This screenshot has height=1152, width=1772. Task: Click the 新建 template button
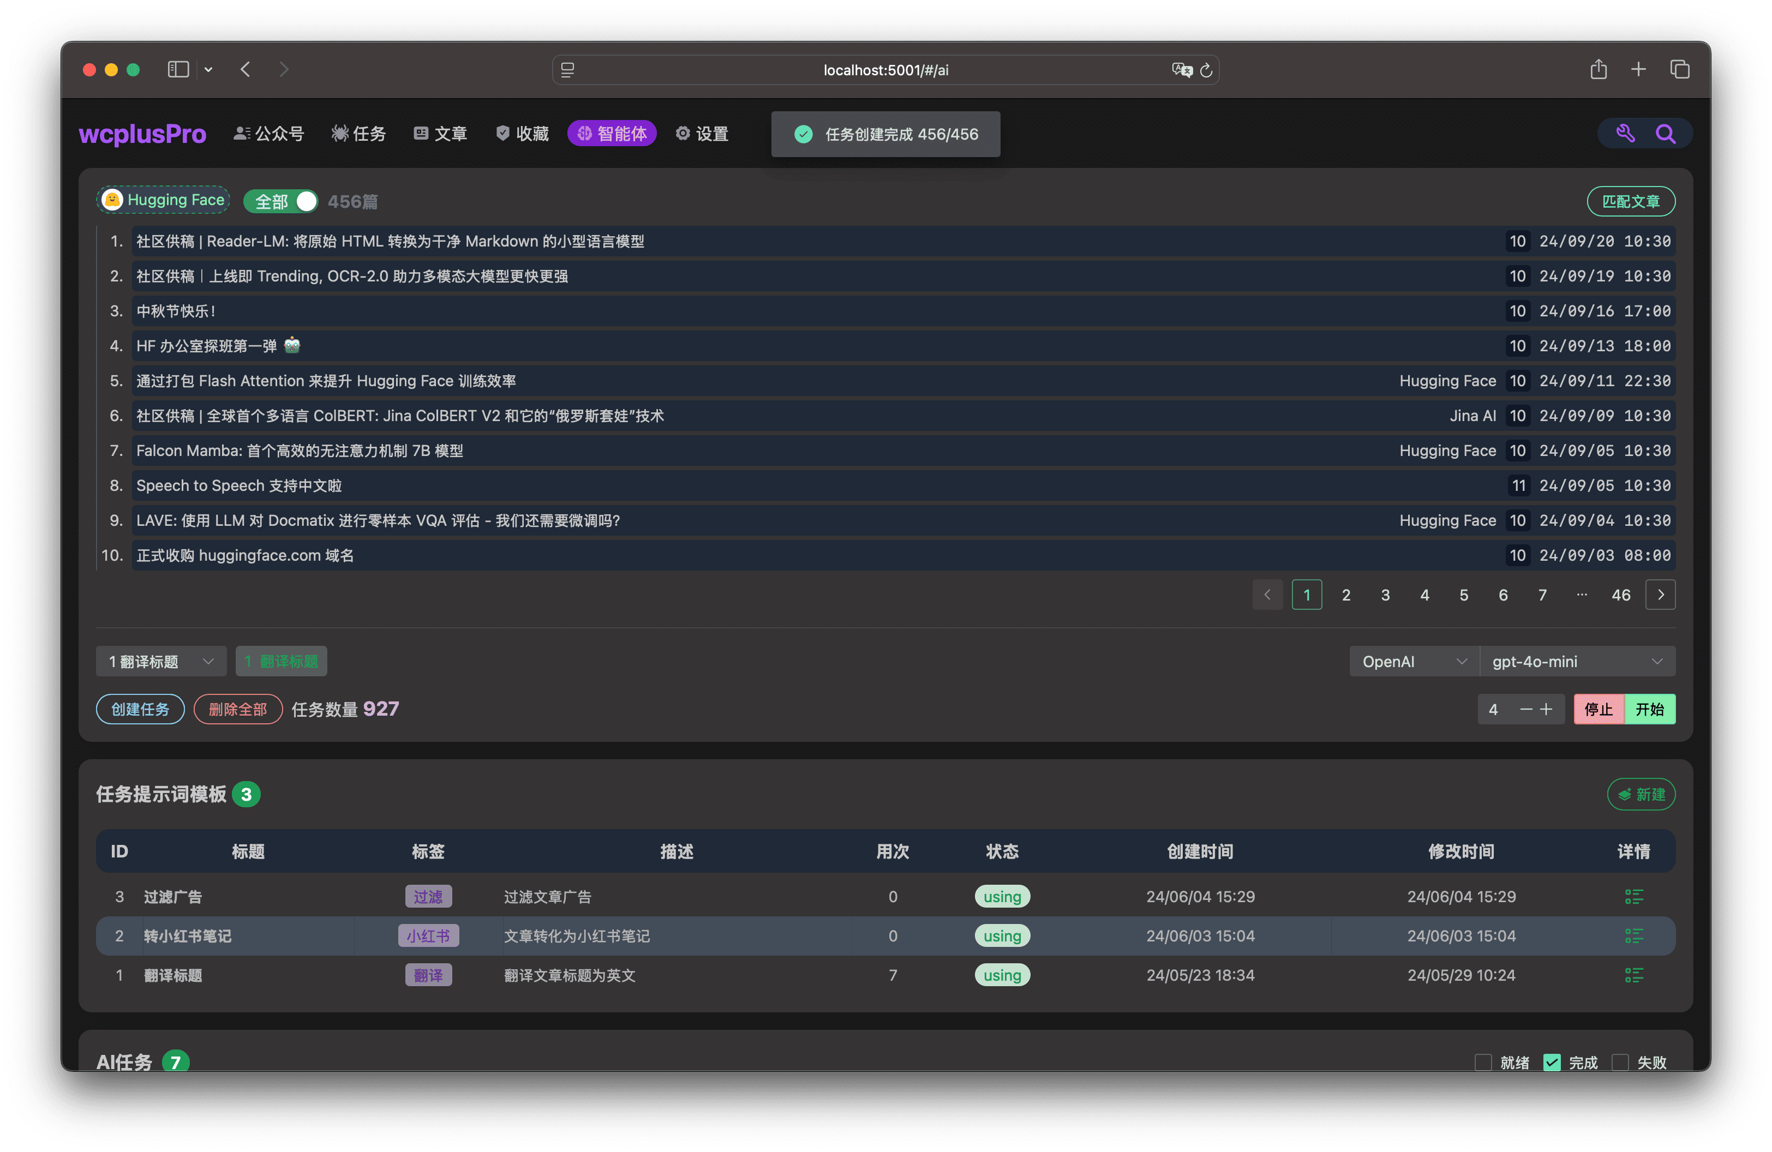[x=1641, y=794]
